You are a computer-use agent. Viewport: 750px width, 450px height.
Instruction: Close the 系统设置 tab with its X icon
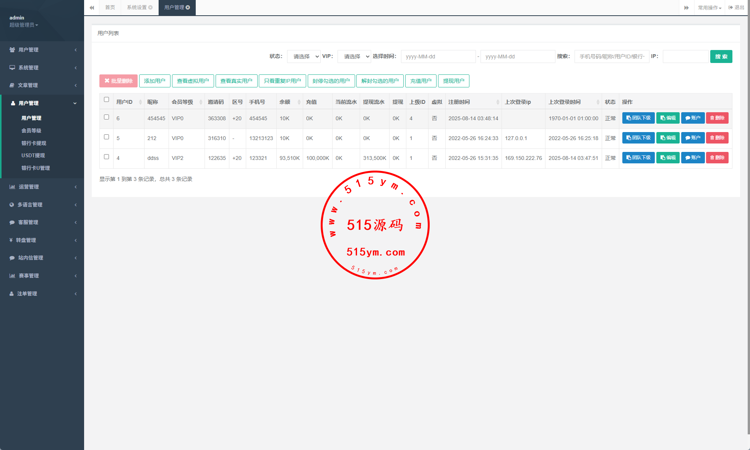[x=151, y=8]
